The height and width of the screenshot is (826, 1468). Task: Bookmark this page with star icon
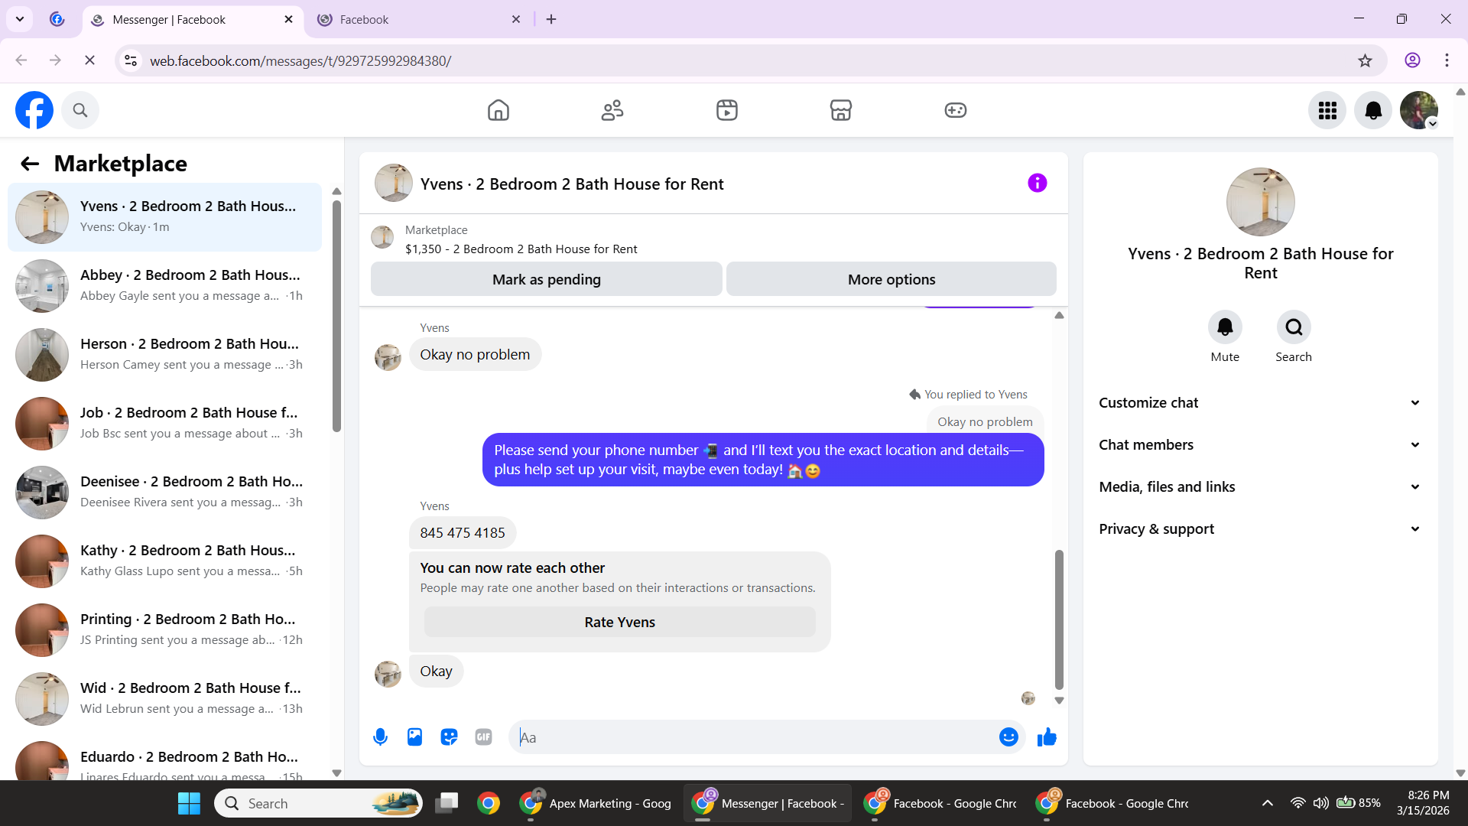coord(1365,60)
